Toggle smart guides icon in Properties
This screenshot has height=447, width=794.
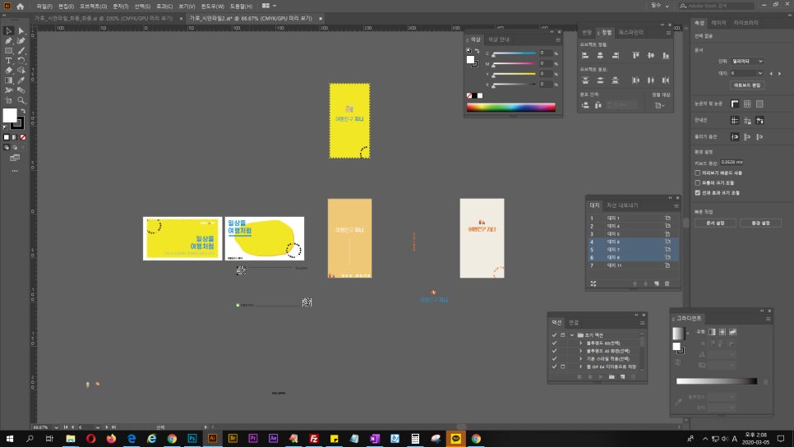(x=759, y=121)
